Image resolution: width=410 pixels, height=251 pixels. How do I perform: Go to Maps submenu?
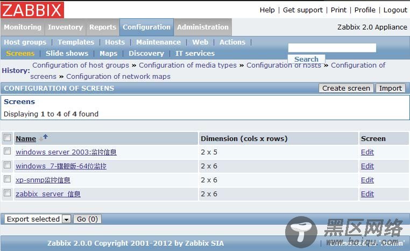(x=109, y=54)
